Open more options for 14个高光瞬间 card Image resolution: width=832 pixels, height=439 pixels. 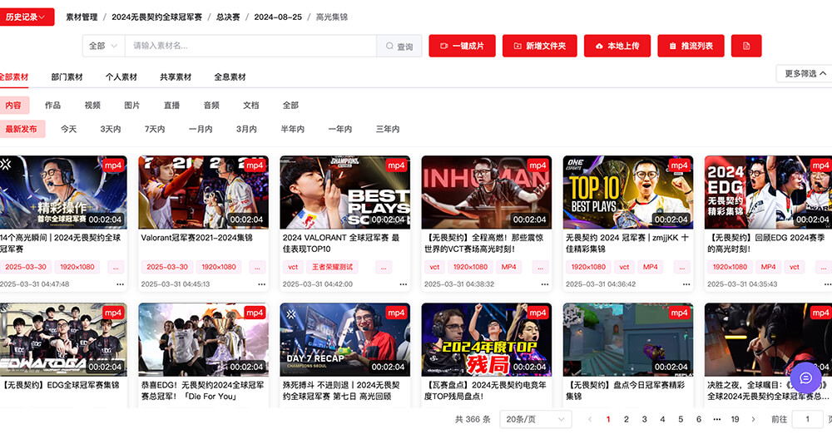tap(121, 284)
